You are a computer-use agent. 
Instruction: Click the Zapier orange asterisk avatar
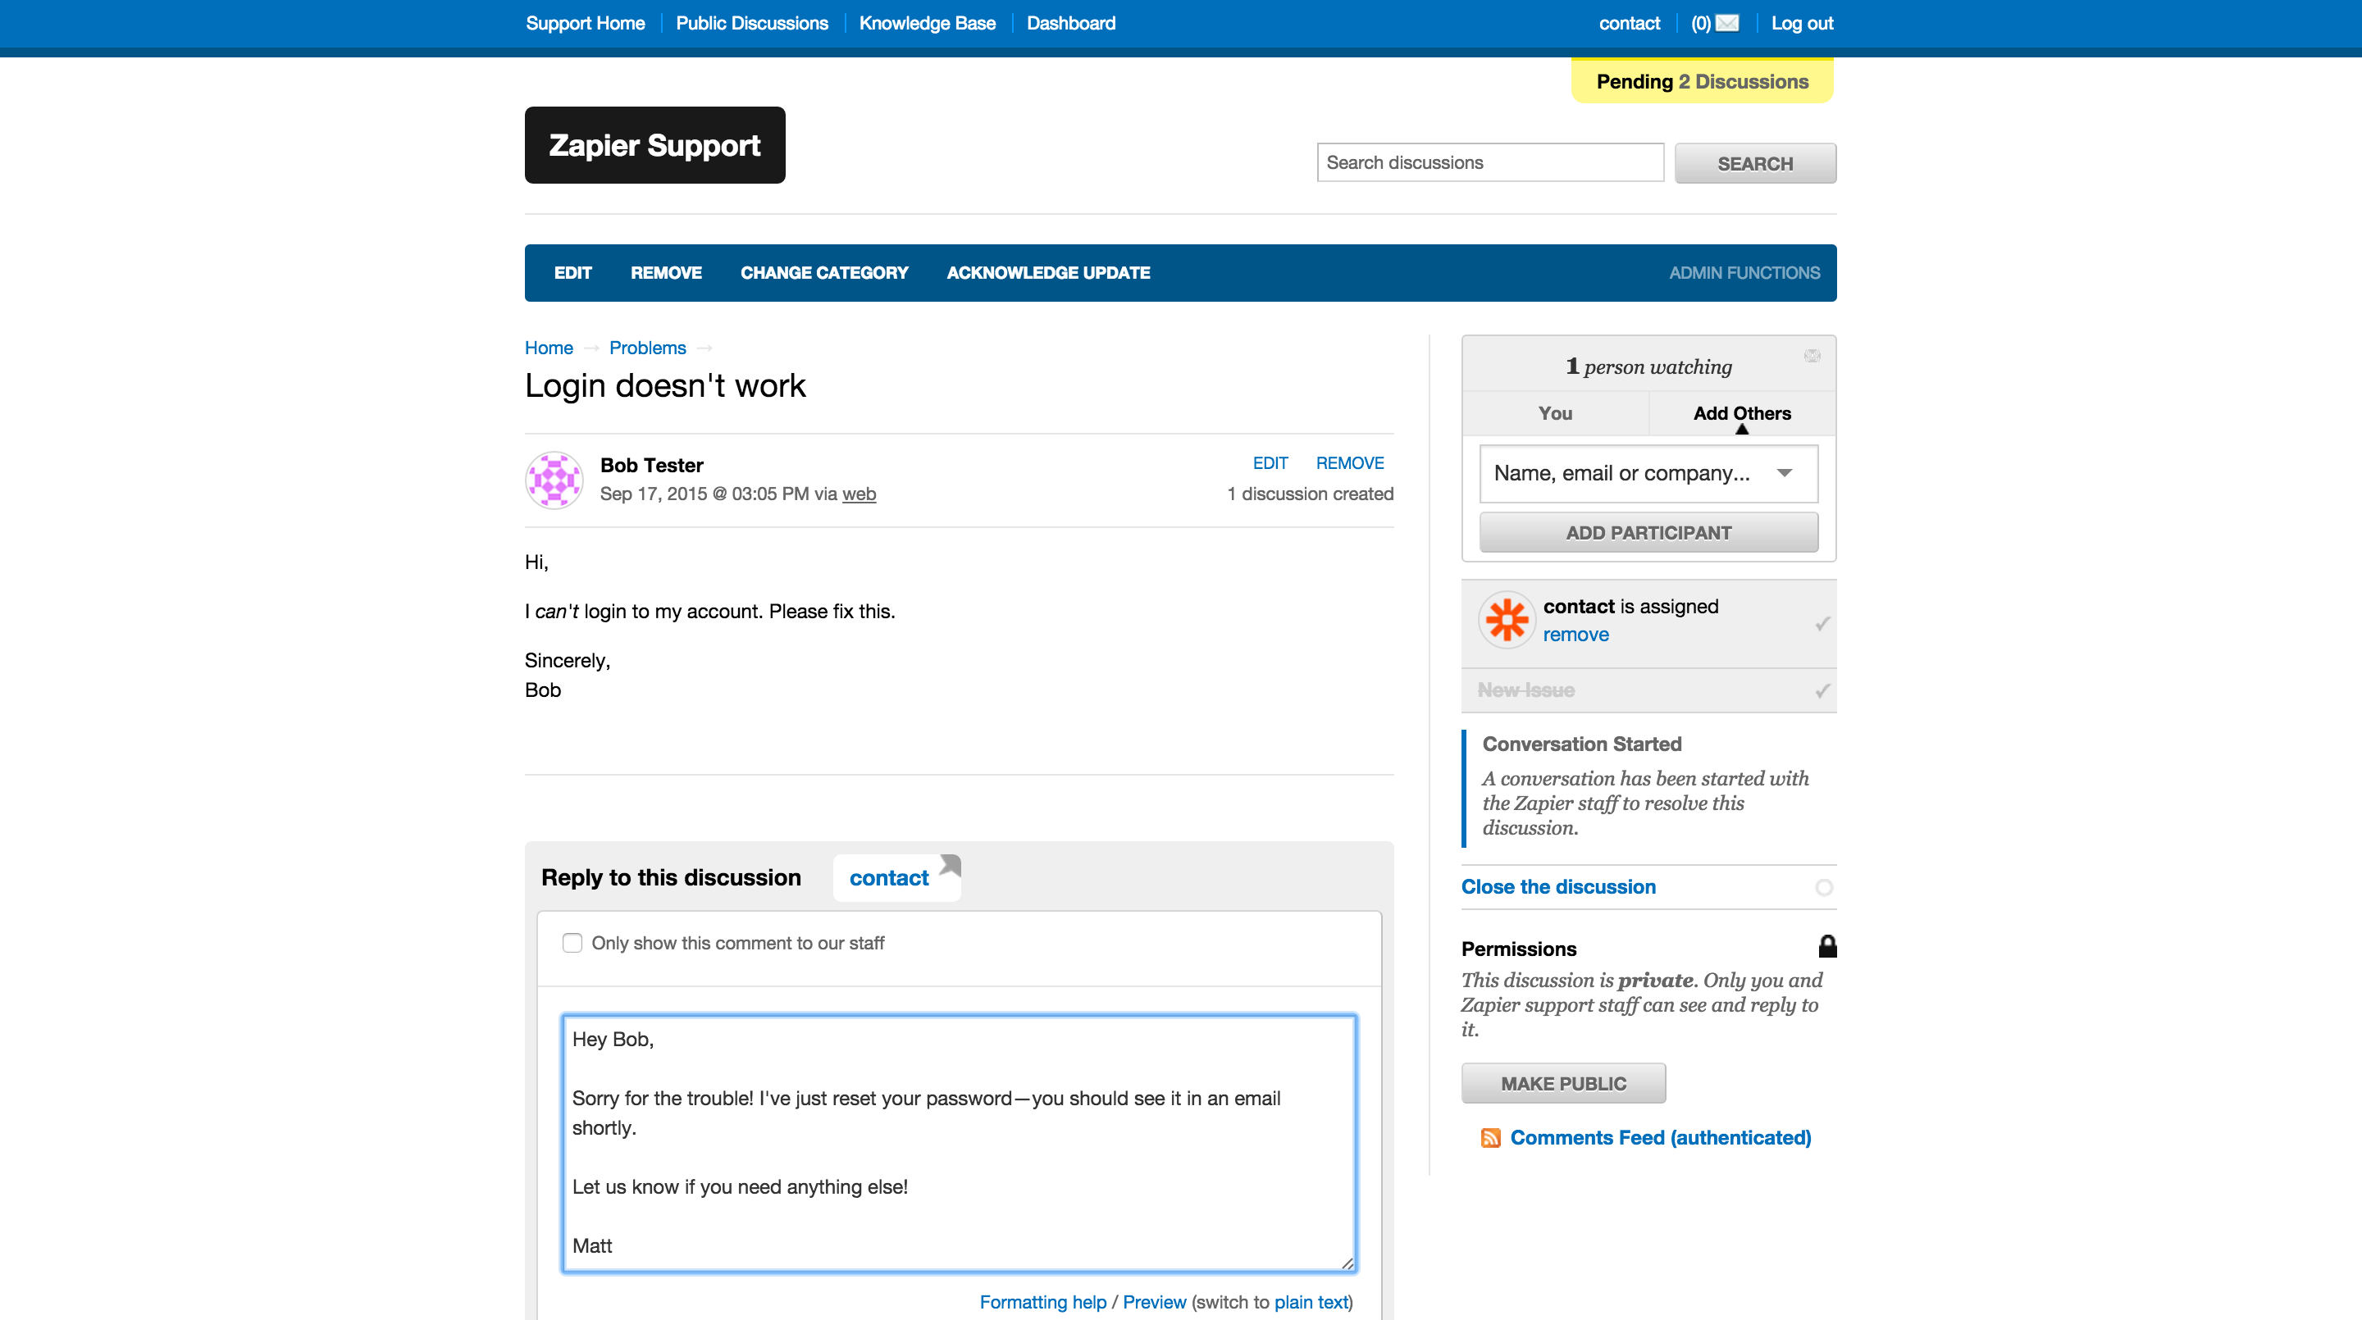pyautogui.click(x=1507, y=621)
